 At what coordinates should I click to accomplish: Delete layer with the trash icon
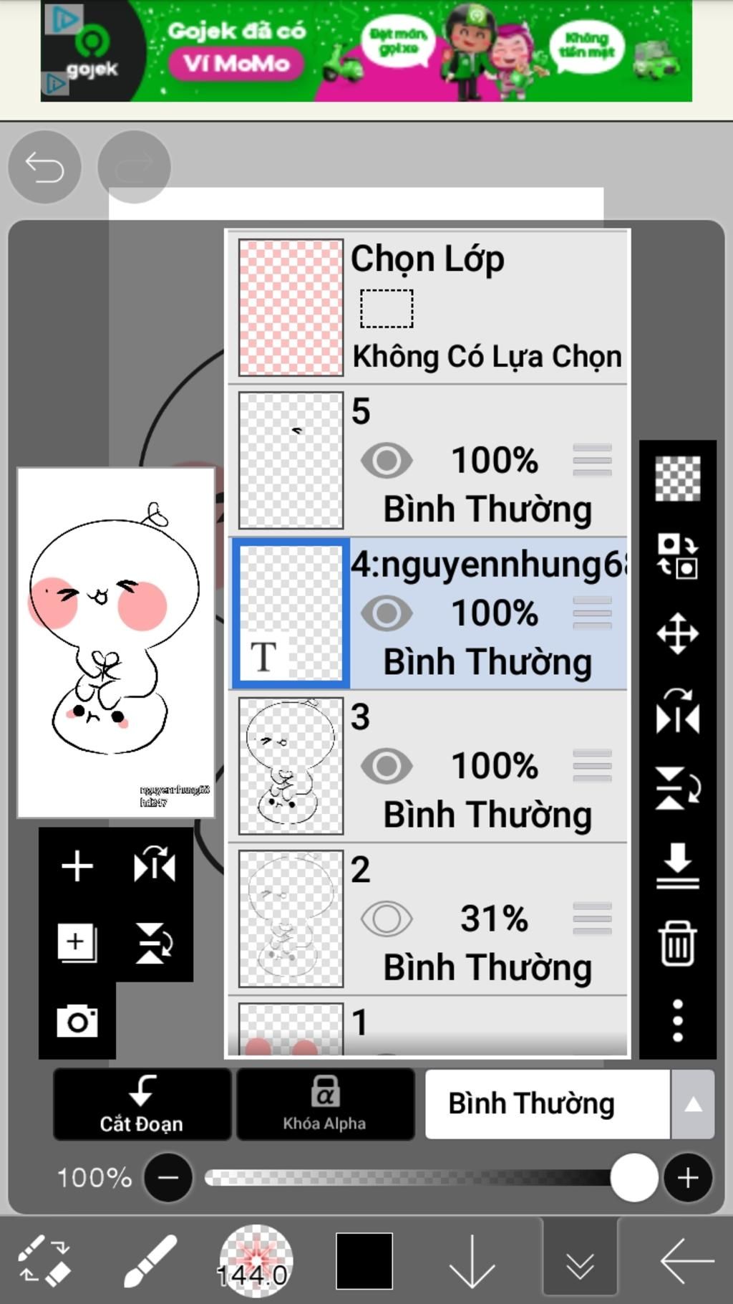pyautogui.click(x=677, y=944)
